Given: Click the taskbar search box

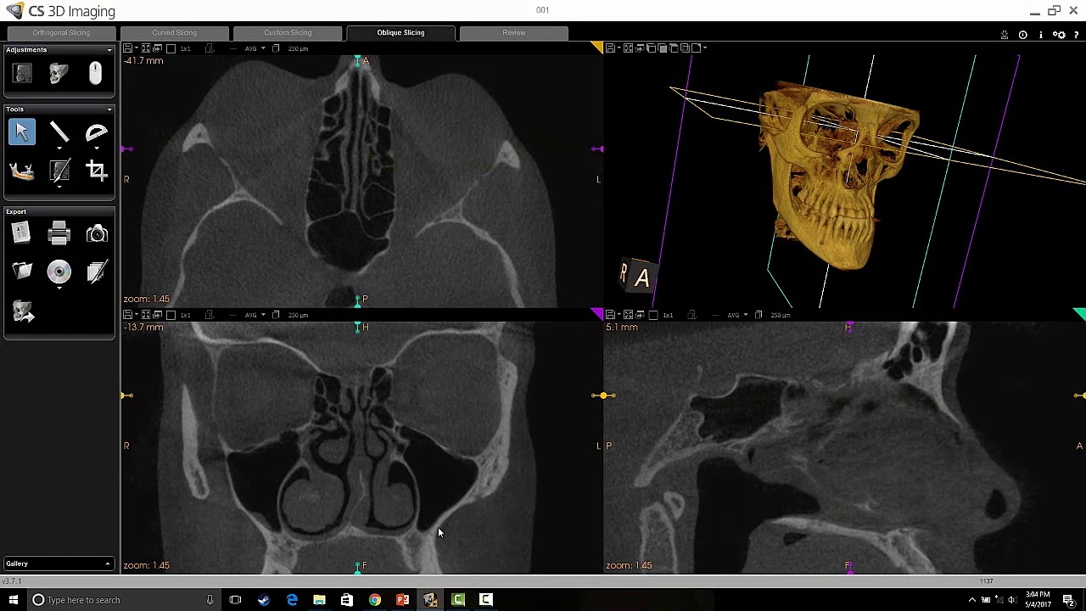Looking at the screenshot, I should point(123,600).
